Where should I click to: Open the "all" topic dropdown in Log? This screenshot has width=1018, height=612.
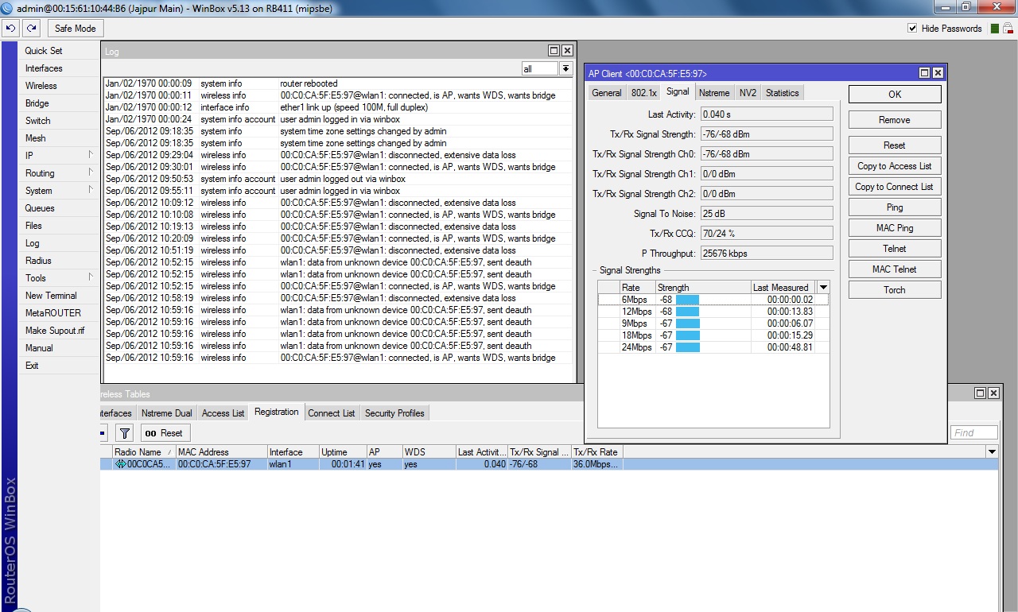click(x=565, y=69)
